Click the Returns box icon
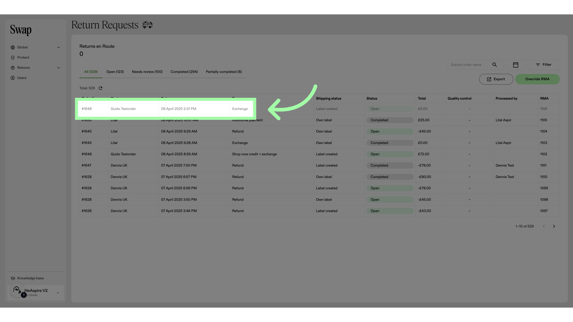Image resolution: width=573 pixels, height=322 pixels. 13,68
